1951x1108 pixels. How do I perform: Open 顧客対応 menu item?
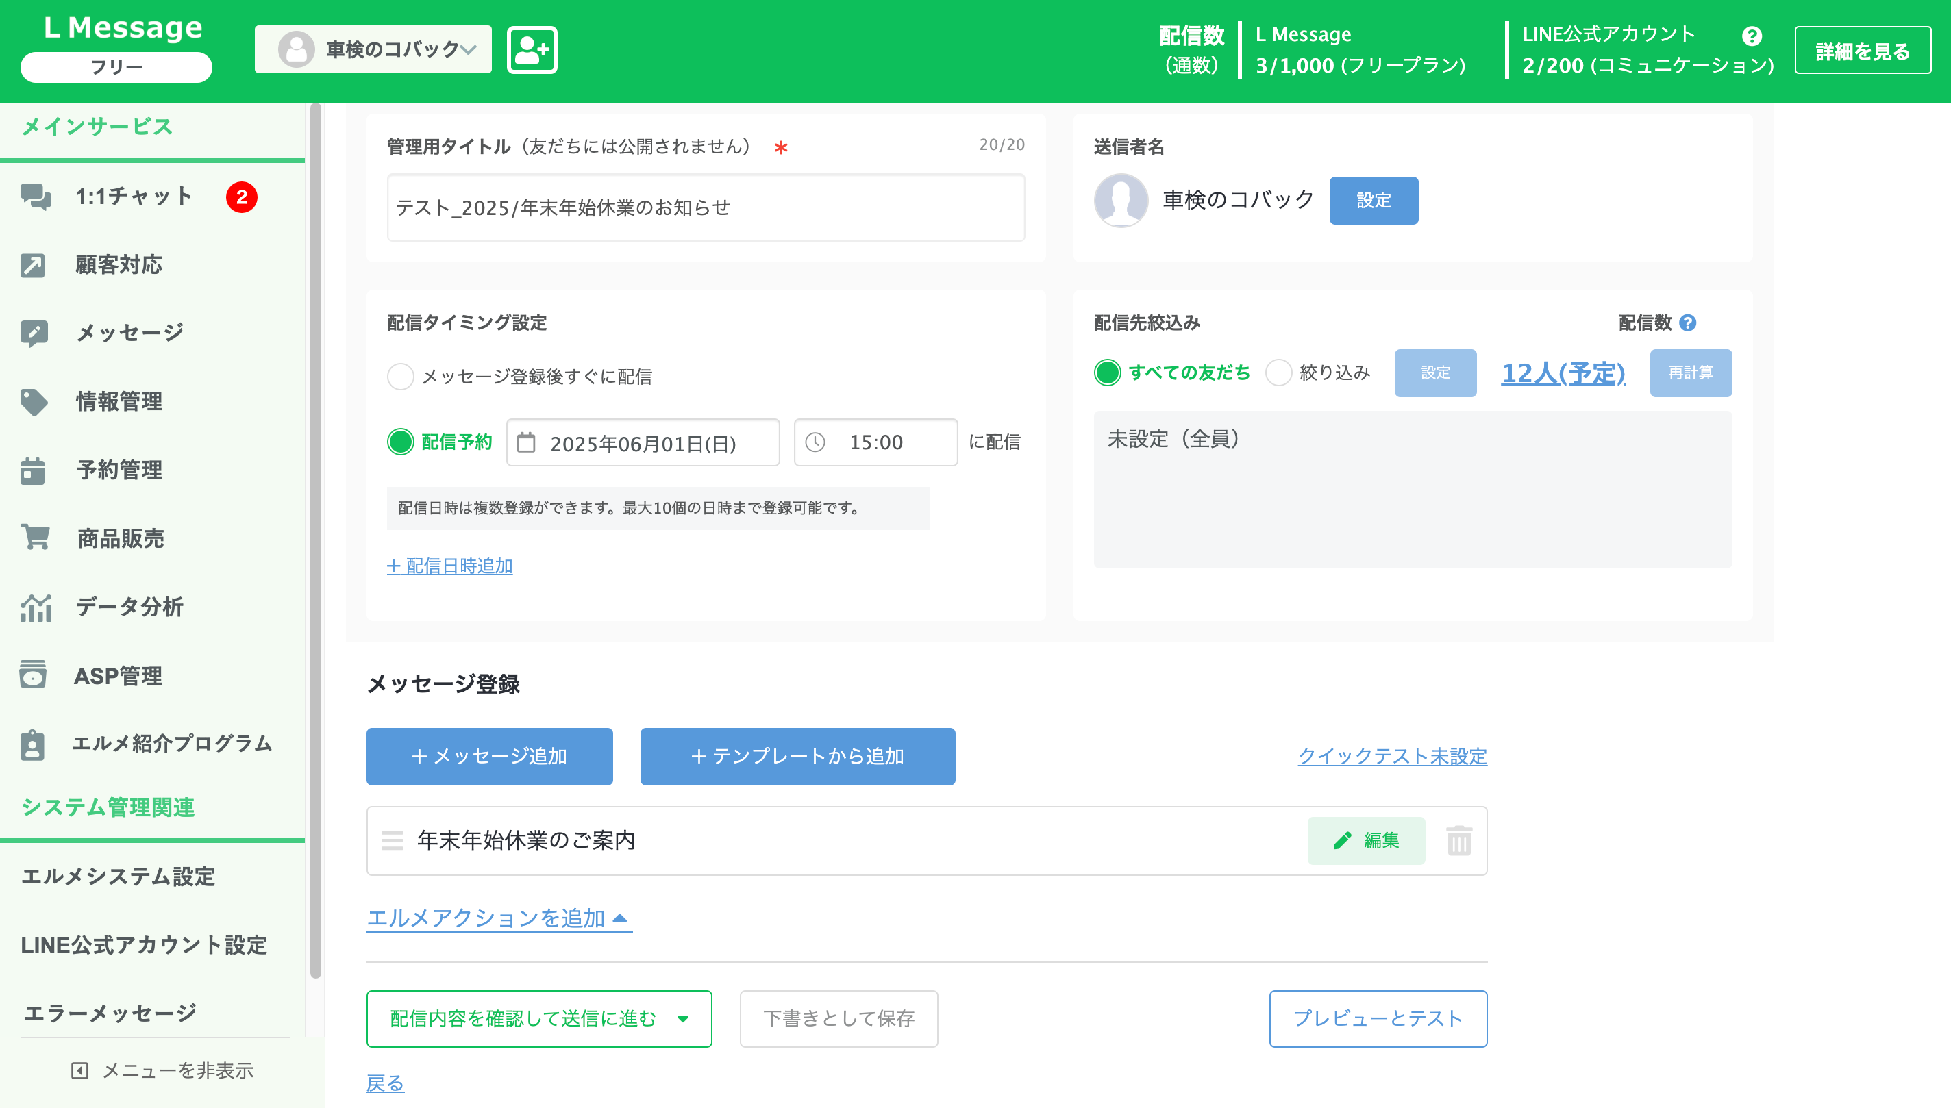(119, 265)
